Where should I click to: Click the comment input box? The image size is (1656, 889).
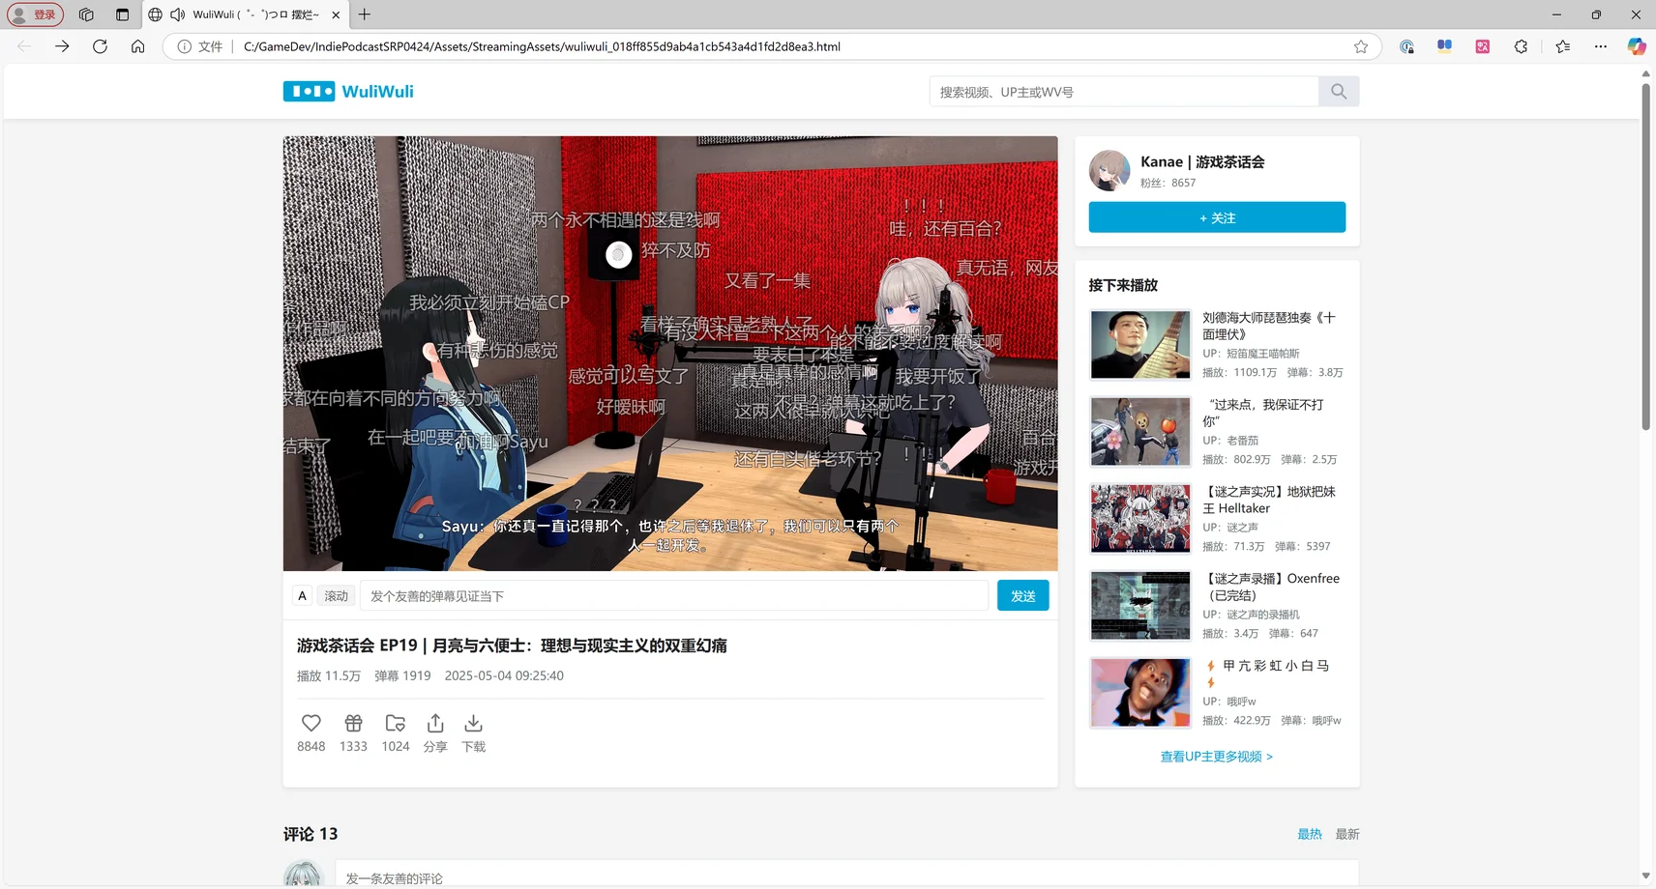(846, 875)
